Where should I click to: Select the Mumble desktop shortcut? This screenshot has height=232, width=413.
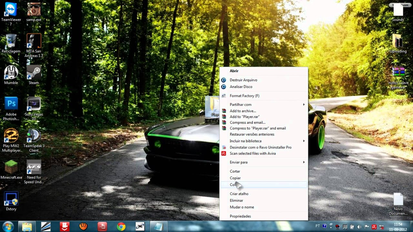point(11,75)
